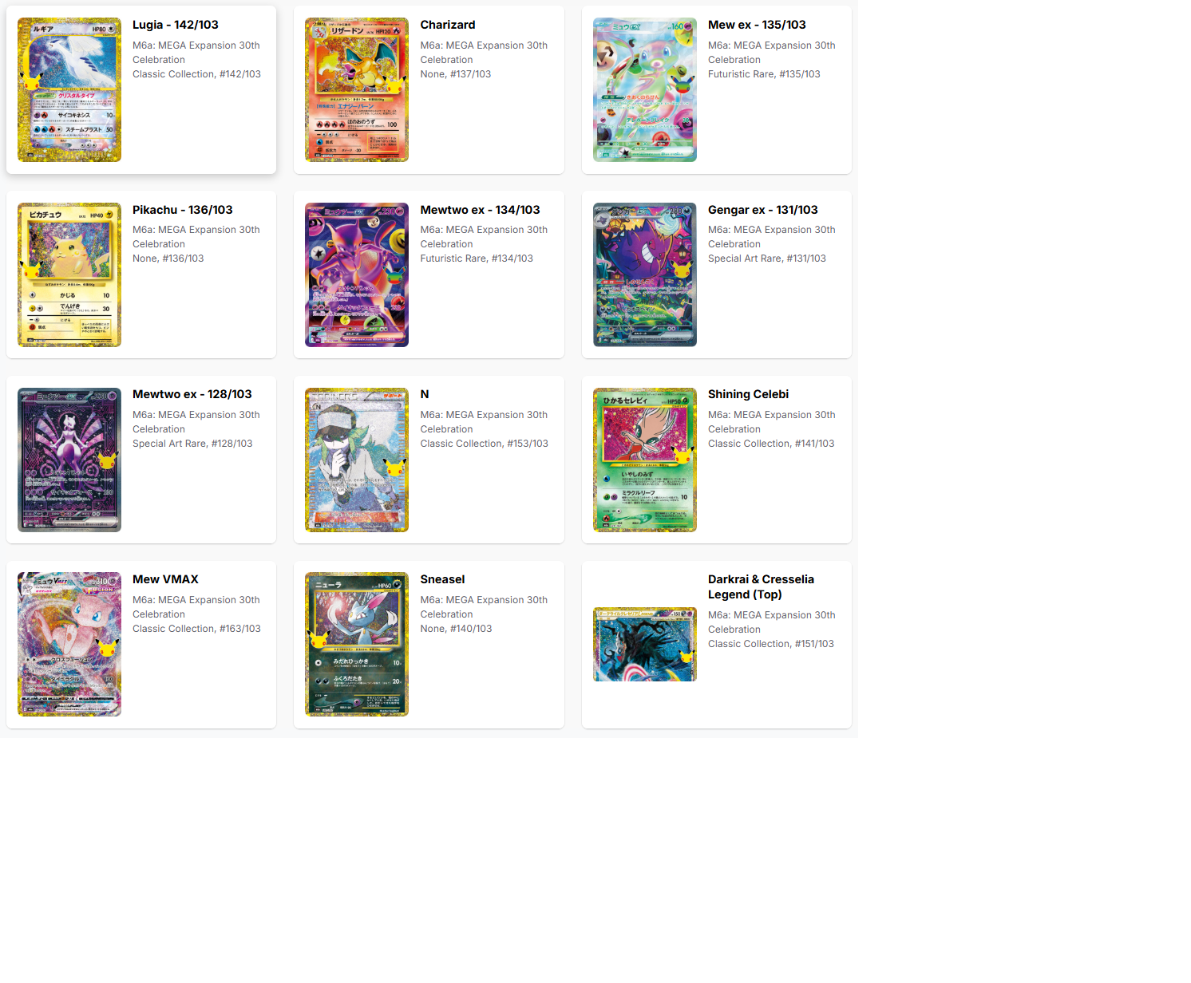Select the "Classic Collection, #151/103" text
This screenshot has width=1191, height=983.
tap(771, 644)
